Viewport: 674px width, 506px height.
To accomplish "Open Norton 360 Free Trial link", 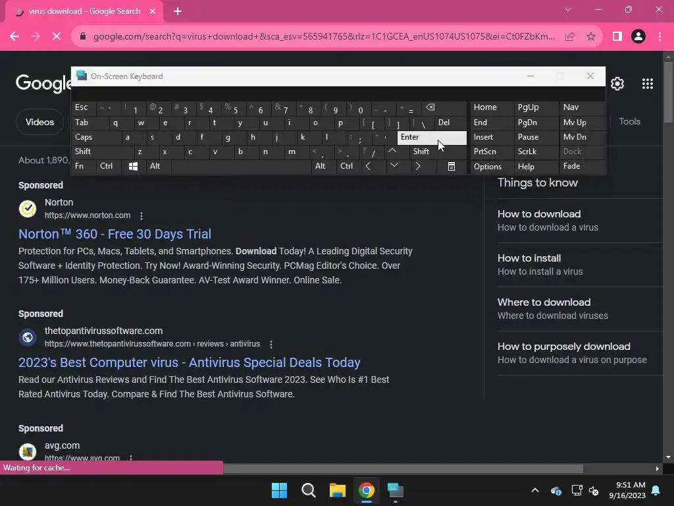I will pyautogui.click(x=115, y=234).
